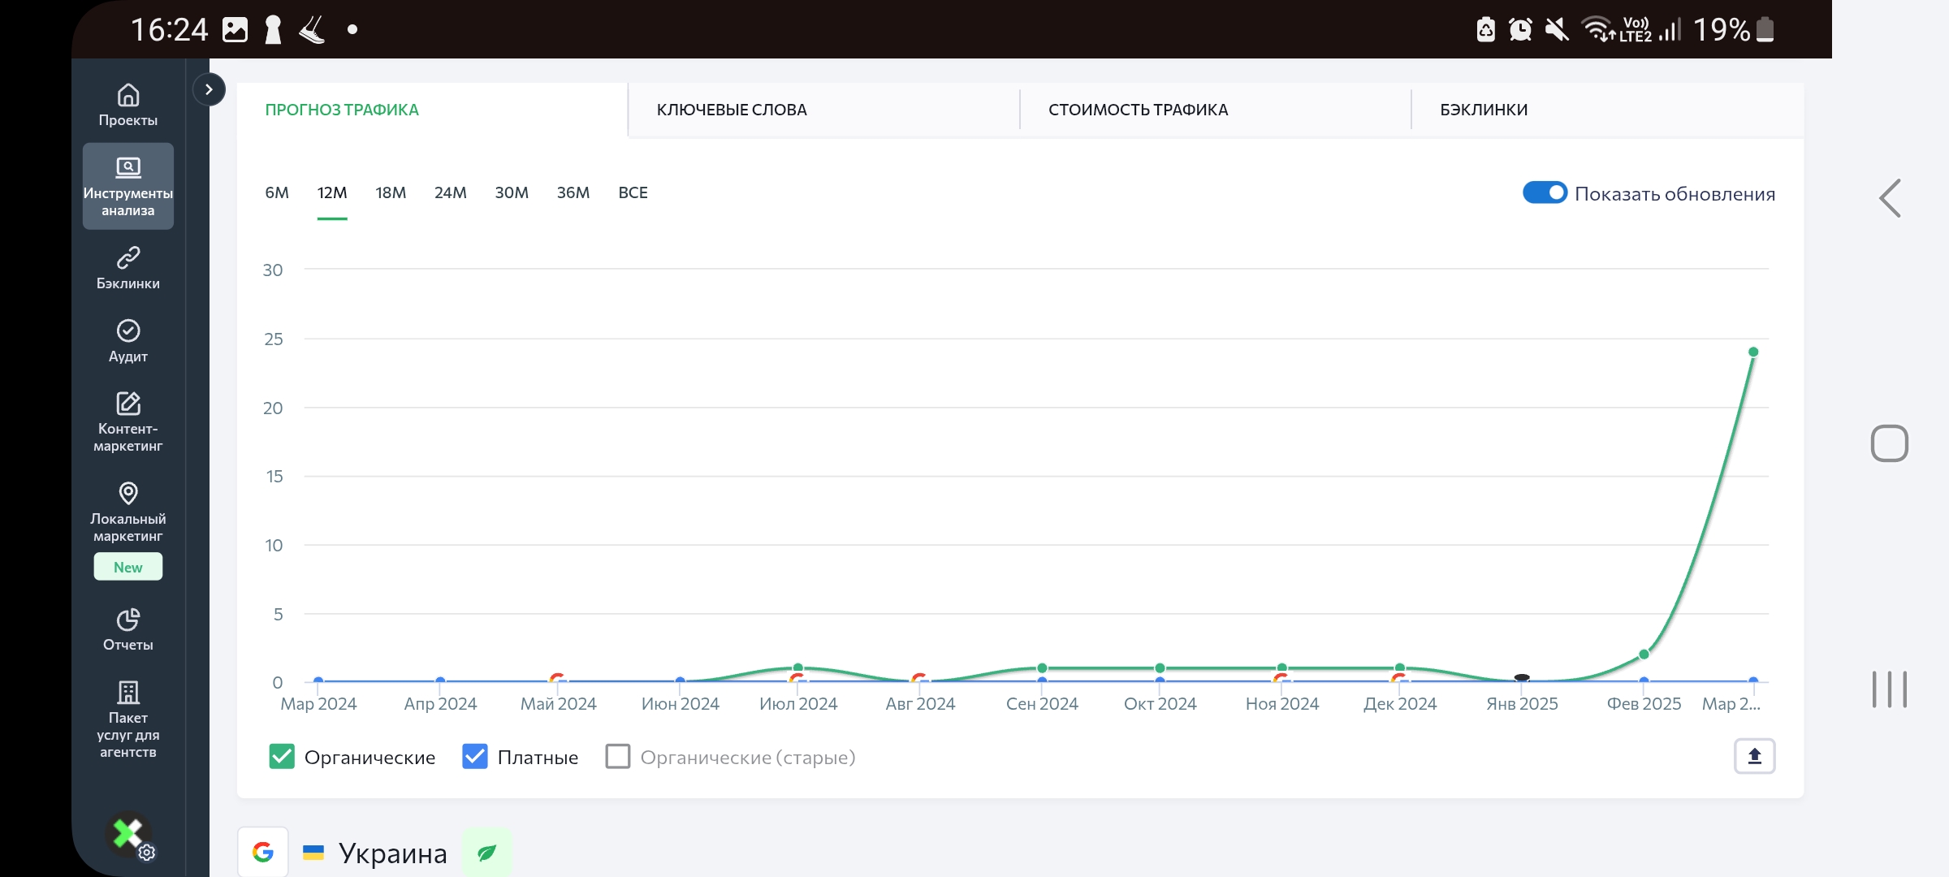The width and height of the screenshot is (1949, 877).
Task: Select the 'ВСЕ' time range
Action: (633, 193)
